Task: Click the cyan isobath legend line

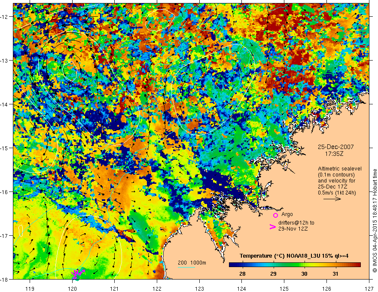Action: (186, 267)
